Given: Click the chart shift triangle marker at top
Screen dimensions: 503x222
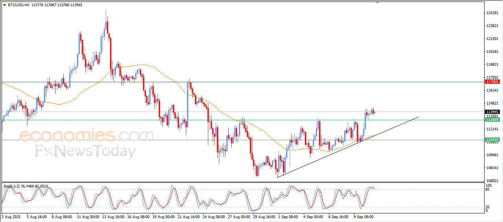Looking at the screenshot, I should (378, 3).
